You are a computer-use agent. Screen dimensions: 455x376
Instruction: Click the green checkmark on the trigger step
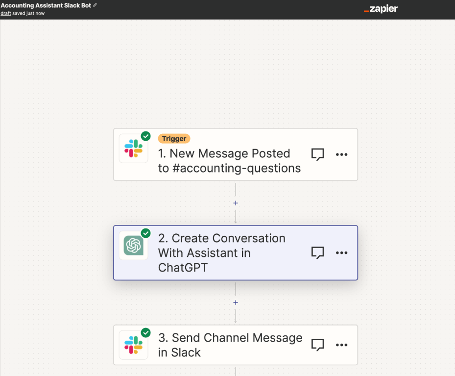pos(145,136)
